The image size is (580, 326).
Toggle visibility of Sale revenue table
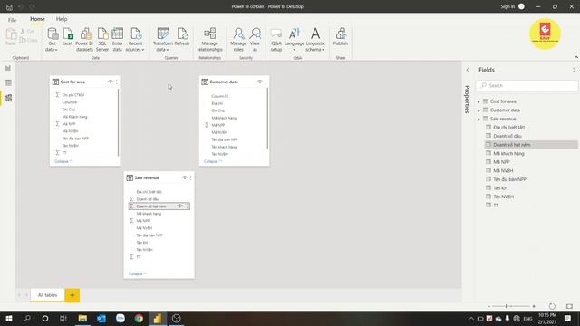(x=185, y=177)
